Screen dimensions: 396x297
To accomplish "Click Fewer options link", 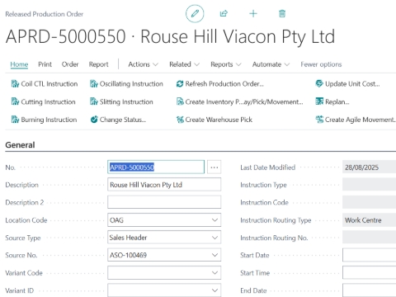I will [321, 64].
